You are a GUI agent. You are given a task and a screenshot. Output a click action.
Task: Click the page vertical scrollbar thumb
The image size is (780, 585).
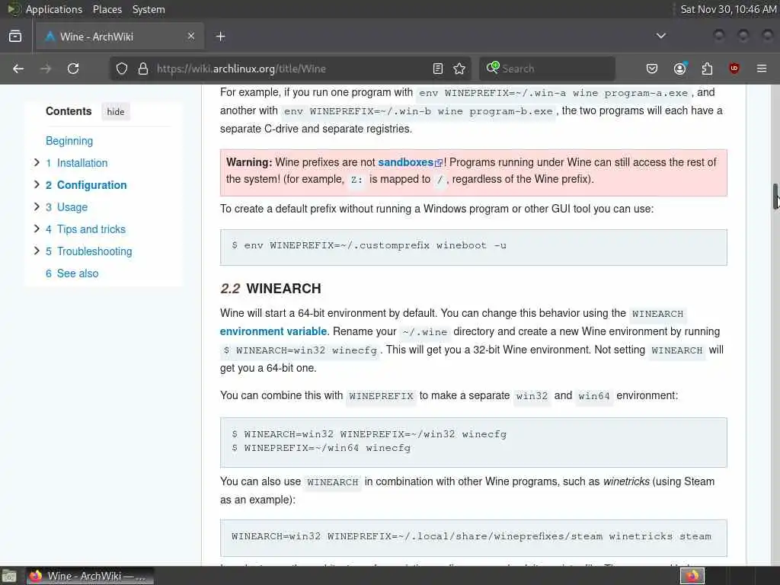pyautogui.click(x=775, y=196)
